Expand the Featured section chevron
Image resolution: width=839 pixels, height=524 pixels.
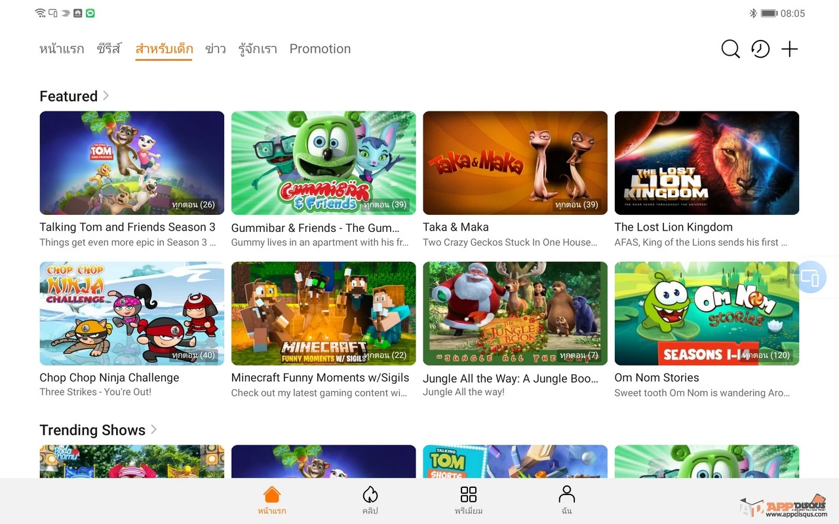(106, 96)
